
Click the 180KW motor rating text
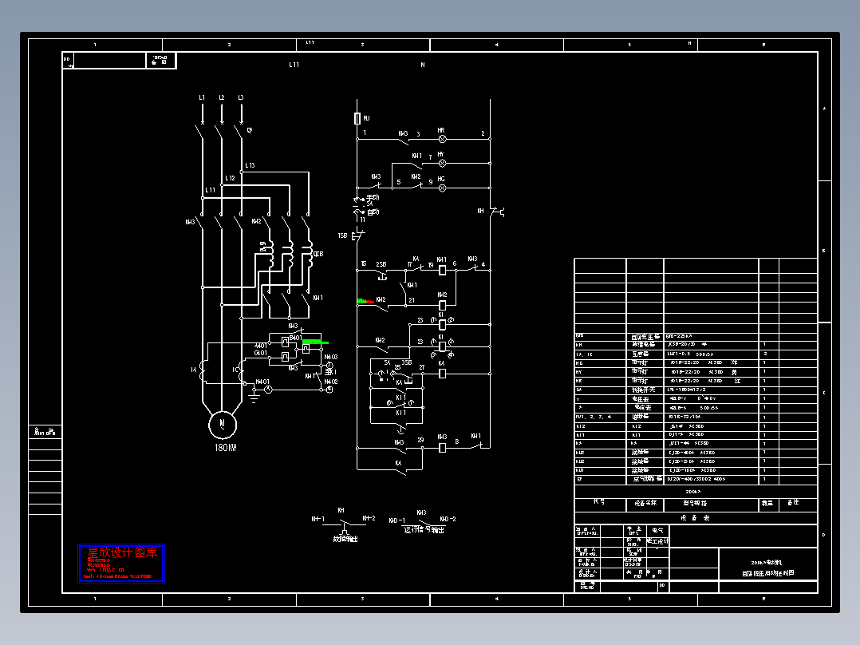click(x=226, y=448)
